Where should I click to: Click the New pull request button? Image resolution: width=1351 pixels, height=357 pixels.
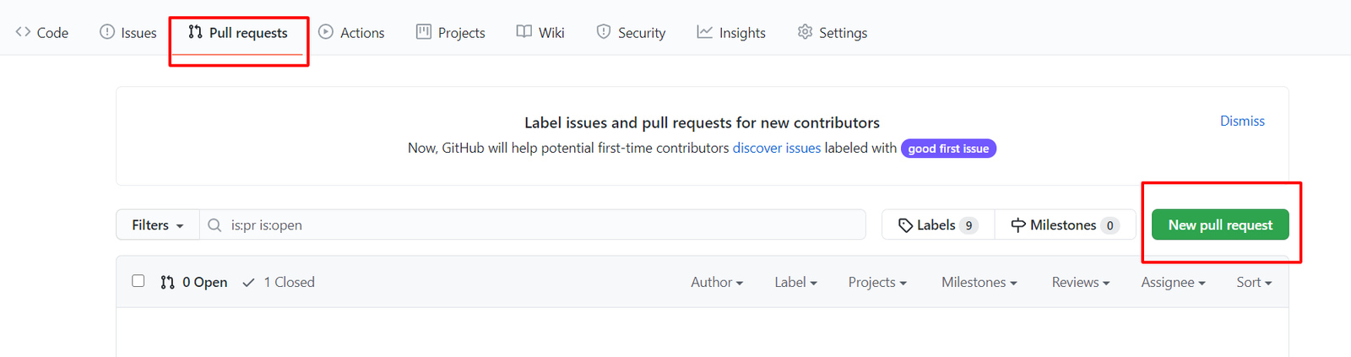click(1220, 225)
